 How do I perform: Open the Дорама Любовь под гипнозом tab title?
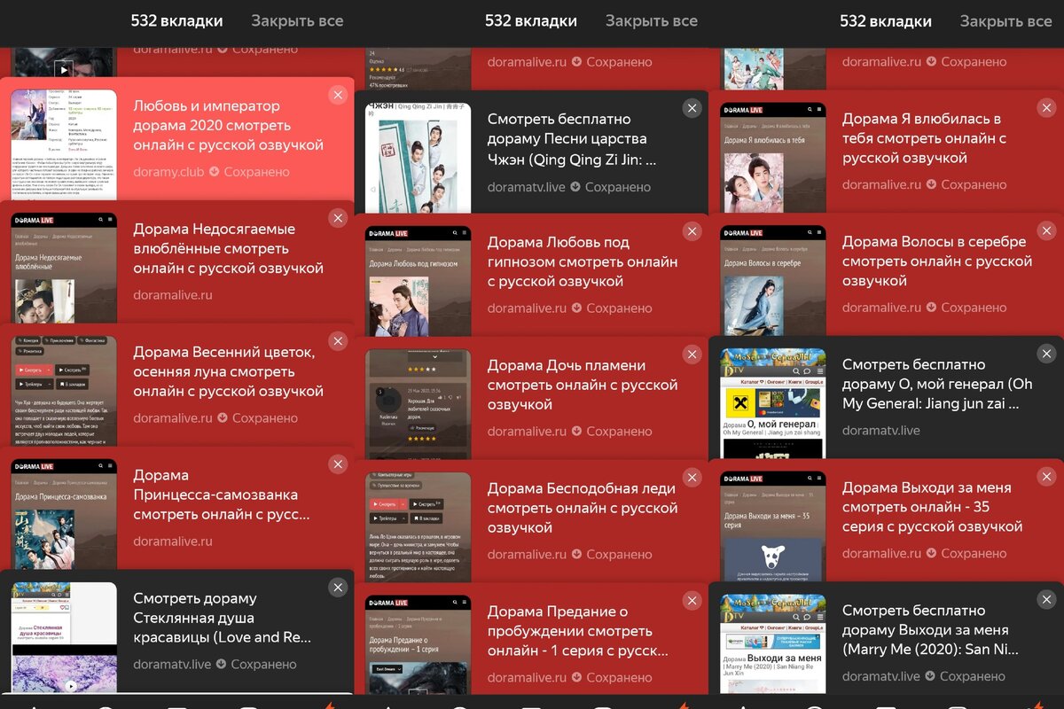tap(583, 261)
